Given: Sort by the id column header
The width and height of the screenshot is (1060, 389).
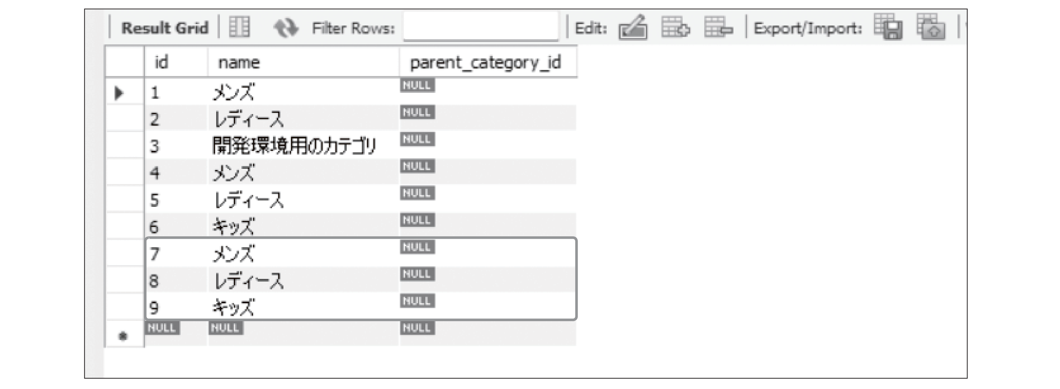Looking at the screenshot, I should tap(176, 62).
